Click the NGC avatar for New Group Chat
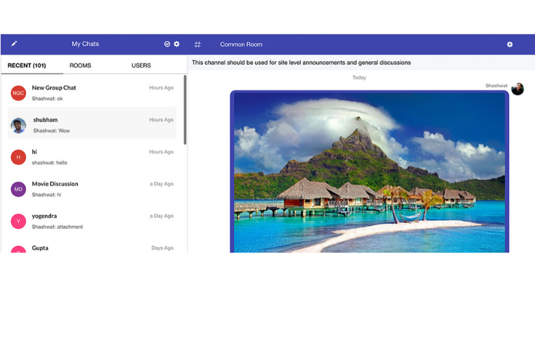The image size is (535, 340). tap(18, 93)
